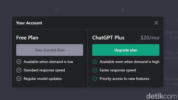Click green checkmark beside Priority access to new features
Viewport: 178px width, 100px height.
coord(95,79)
